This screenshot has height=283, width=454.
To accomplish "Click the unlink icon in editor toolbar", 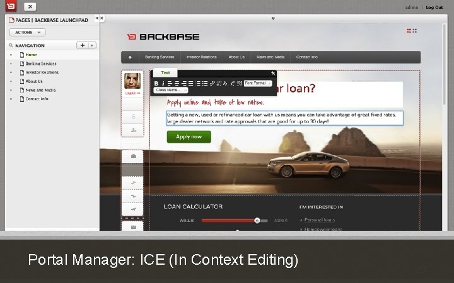I will coord(219,84).
